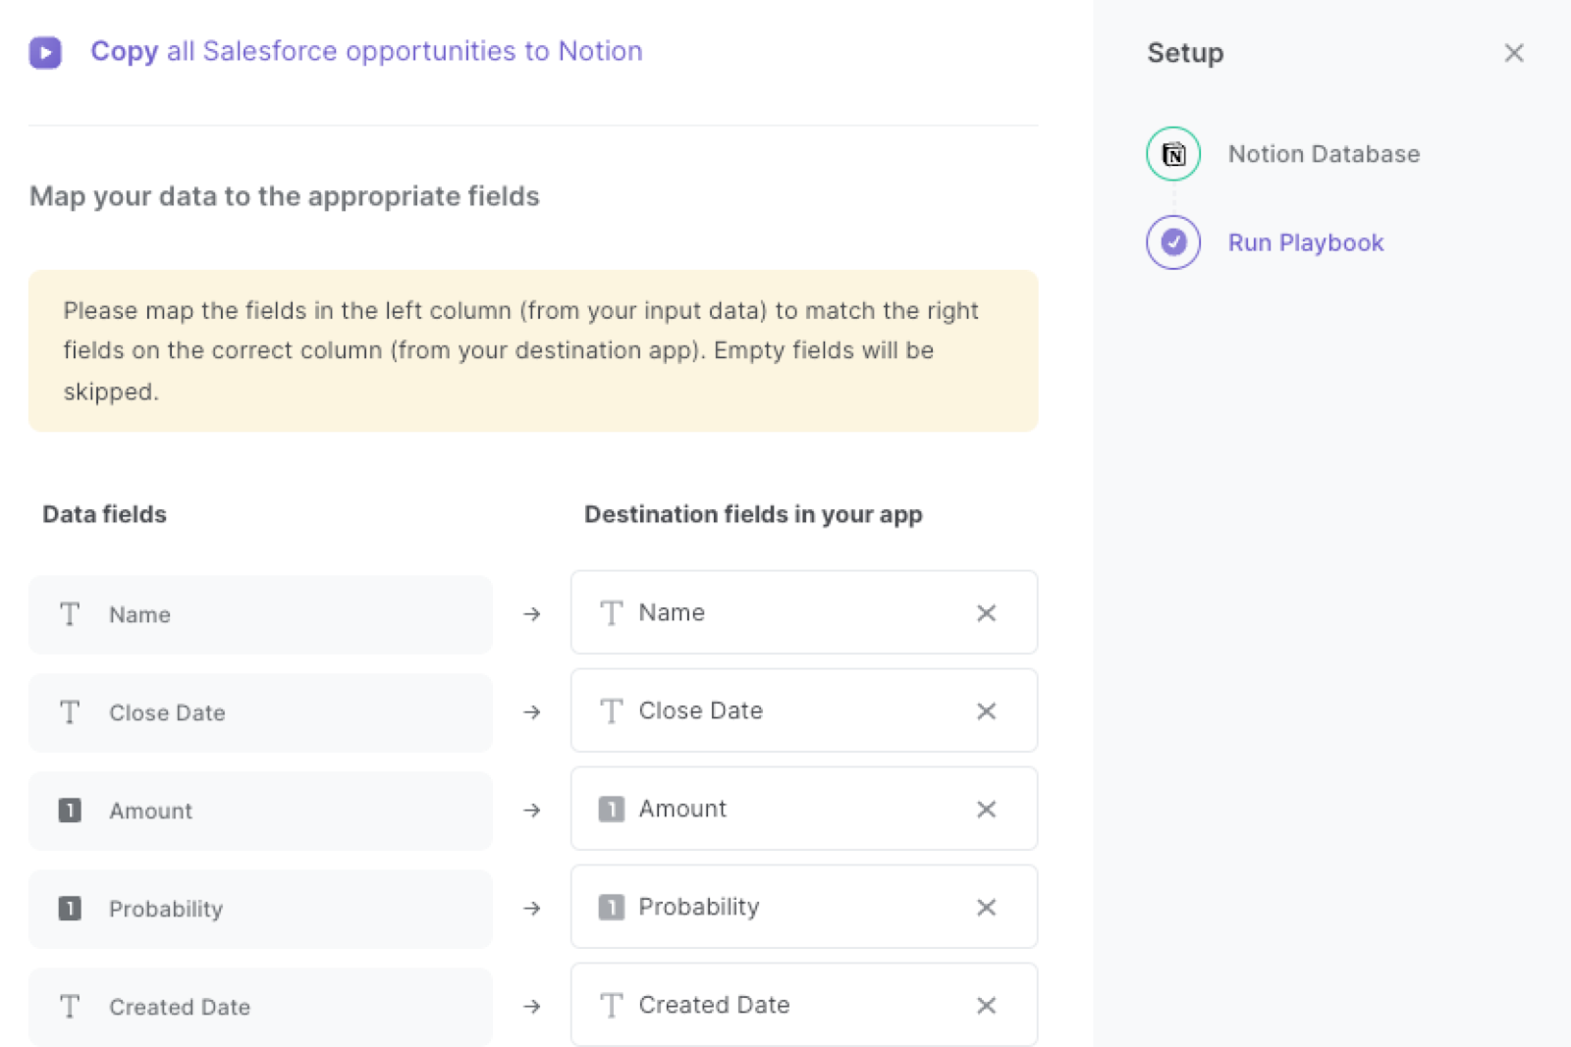Open the Created Date destination field selector
Image resolution: width=1571 pixels, height=1047 pixels.
[804, 1005]
